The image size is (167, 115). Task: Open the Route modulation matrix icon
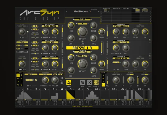[x=96, y=83]
